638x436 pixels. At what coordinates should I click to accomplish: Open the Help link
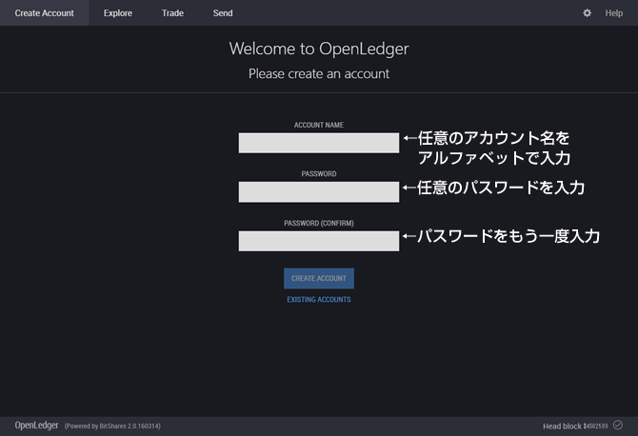click(613, 13)
